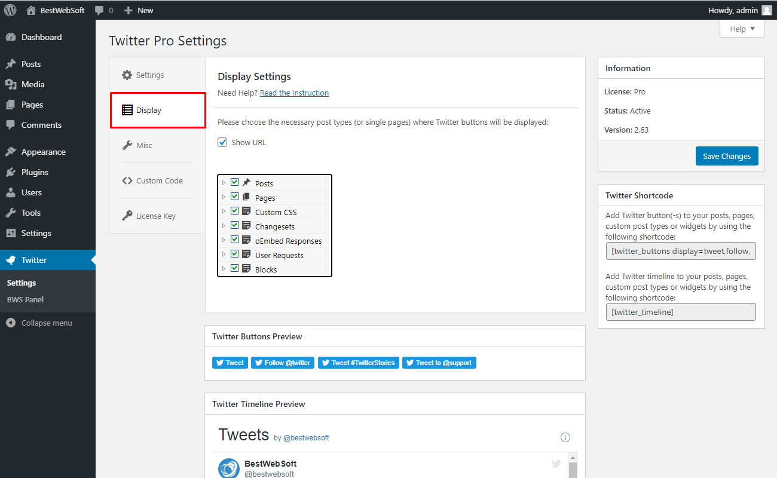
Task: Click the info icon in Tweets timeline
Action: (565, 437)
